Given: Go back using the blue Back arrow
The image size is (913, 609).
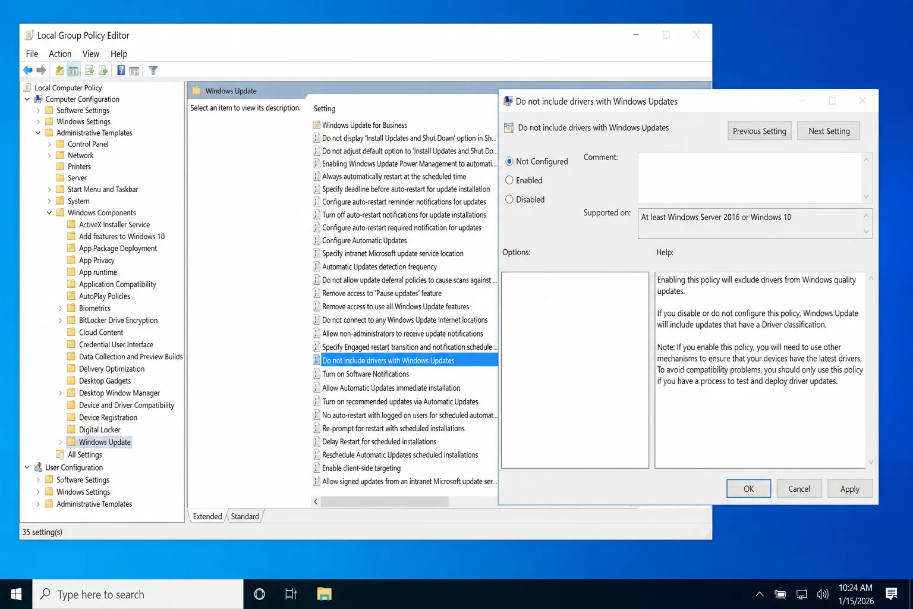Looking at the screenshot, I should [x=28, y=70].
